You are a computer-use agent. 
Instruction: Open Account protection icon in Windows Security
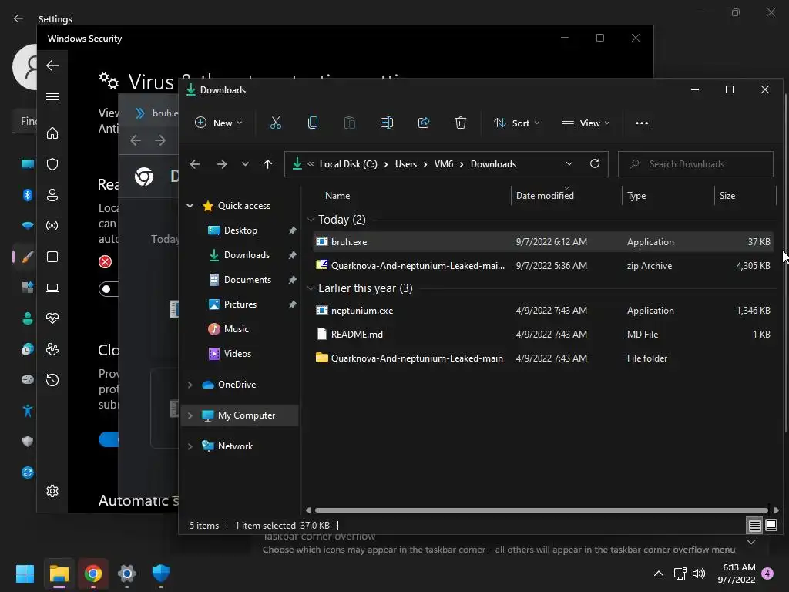tap(52, 195)
